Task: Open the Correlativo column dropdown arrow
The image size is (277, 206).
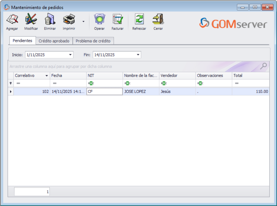Action: (46, 76)
